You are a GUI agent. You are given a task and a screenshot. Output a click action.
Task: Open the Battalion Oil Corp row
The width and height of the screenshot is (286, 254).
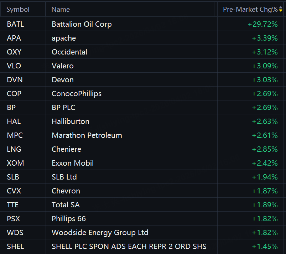point(82,24)
